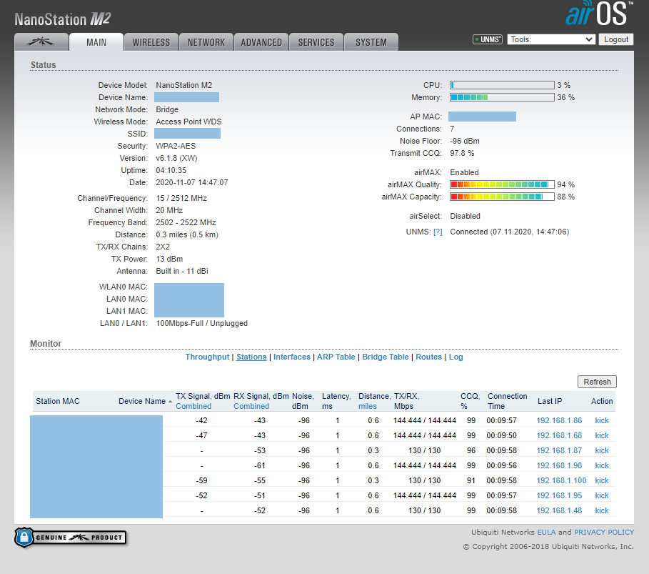Show the Throughput monitor

(207, 357)
